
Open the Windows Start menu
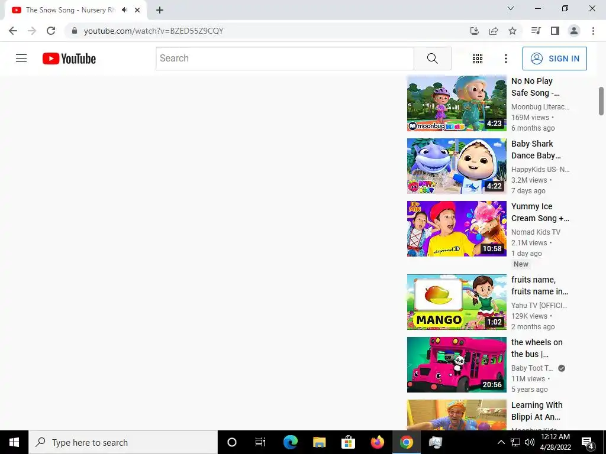(14, 442)
